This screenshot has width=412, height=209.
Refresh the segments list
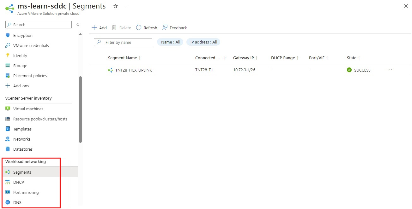point(147,28)
